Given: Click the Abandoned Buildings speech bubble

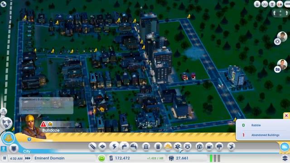Looking at the screenshot, I should 46,105.
